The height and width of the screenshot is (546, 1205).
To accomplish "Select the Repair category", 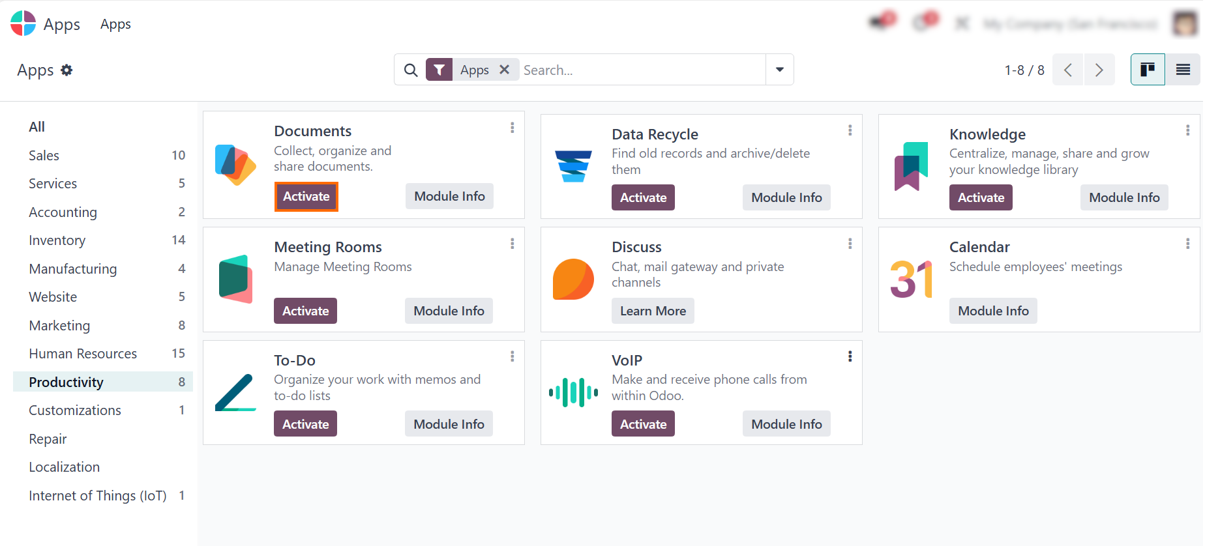I will tap(103, 439).
